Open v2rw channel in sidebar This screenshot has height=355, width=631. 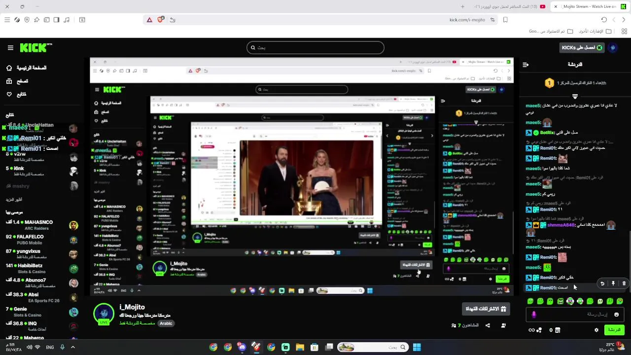pos(41,157)
